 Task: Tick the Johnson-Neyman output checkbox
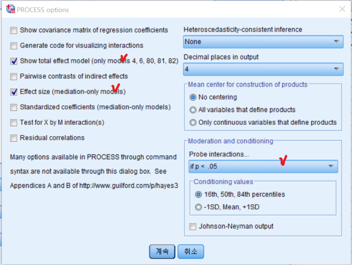(x=193, y=227)
